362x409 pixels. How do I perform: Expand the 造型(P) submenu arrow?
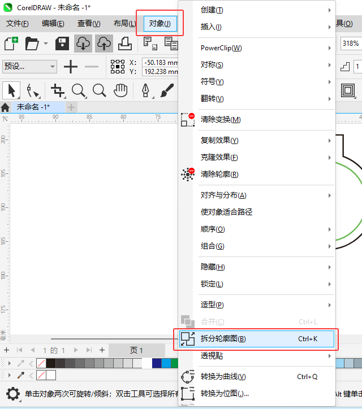(x=330, y=305)
